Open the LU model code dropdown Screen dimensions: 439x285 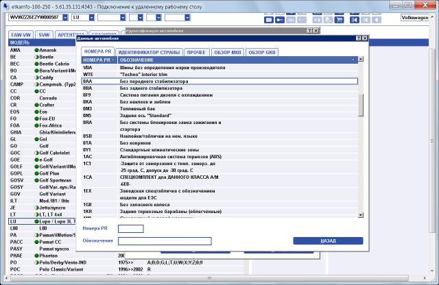[91, 17]
